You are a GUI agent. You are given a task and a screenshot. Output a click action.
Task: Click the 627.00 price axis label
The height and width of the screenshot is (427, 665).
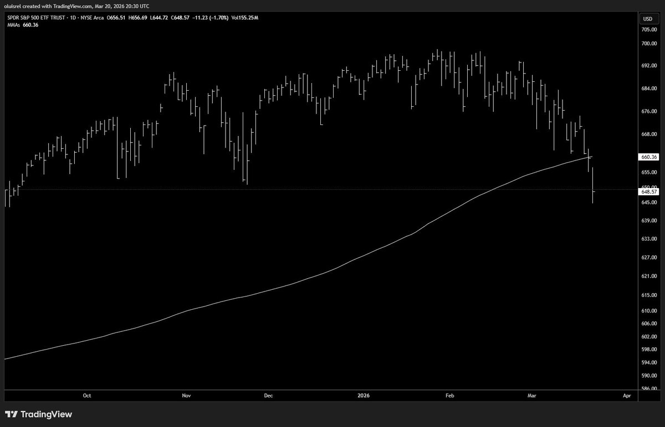pyautogui.click(x=648, y=258)
